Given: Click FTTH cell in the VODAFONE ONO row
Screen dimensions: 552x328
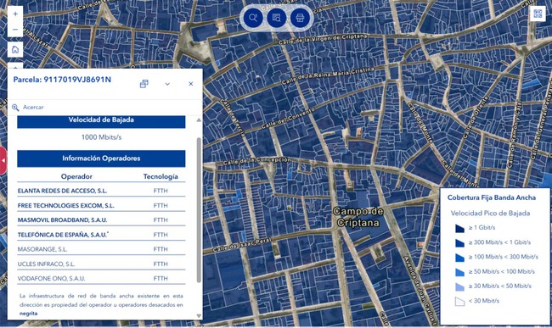Looking at the screenshot, I should [161, 279].
